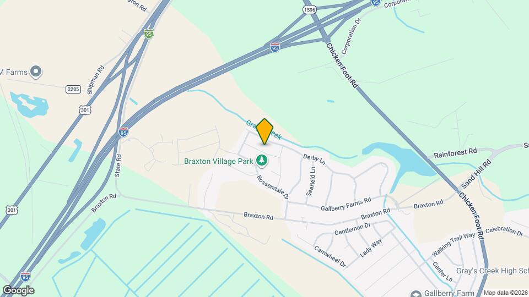
Task: Click the Map data copyright text
Action: (x=506, y=293)
